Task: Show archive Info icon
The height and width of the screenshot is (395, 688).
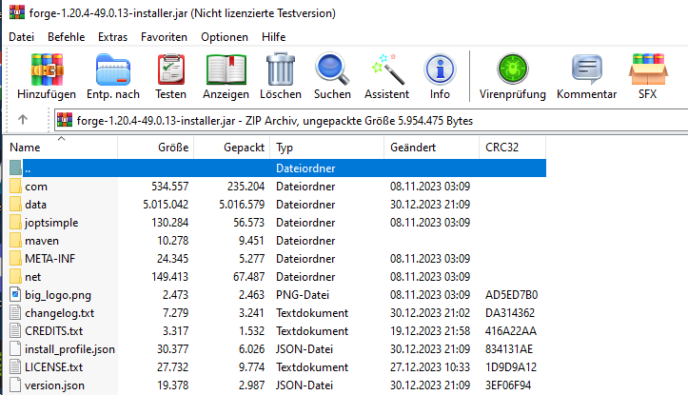Action: coord(440,69)
